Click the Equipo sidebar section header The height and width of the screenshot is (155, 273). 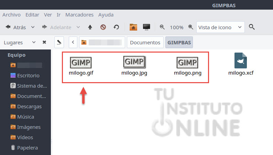tap(17, 55)
